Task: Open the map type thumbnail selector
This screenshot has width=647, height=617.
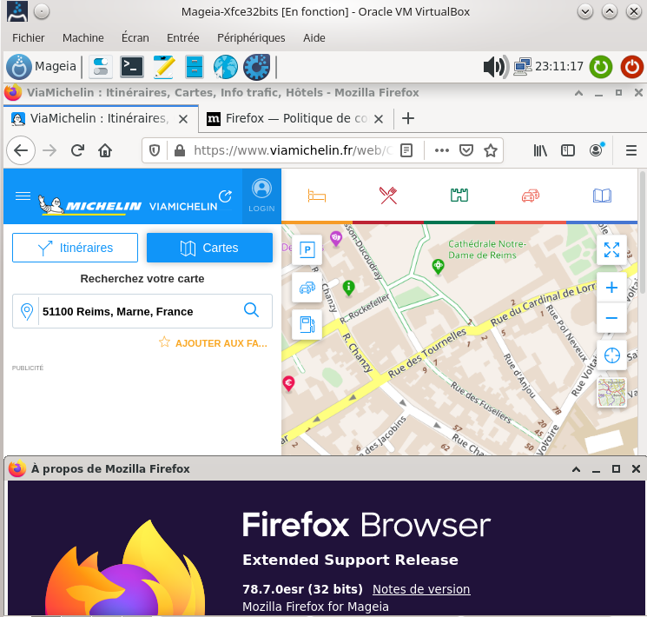Action: click(x=611, y=393)
